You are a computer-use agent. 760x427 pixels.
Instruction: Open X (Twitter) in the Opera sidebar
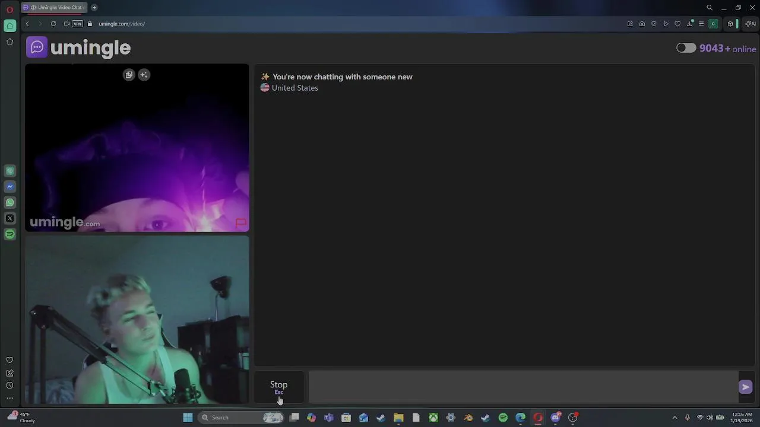tap(9, 218)
